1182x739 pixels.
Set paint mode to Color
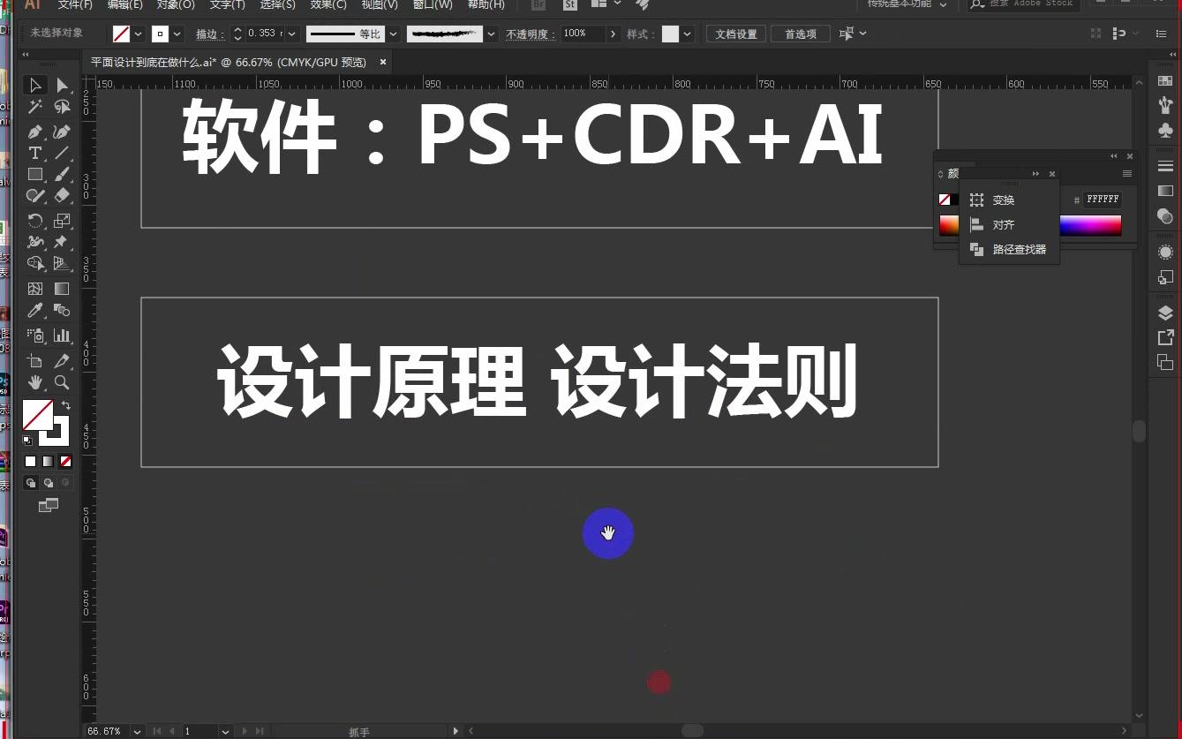click(x=30, y=461)
